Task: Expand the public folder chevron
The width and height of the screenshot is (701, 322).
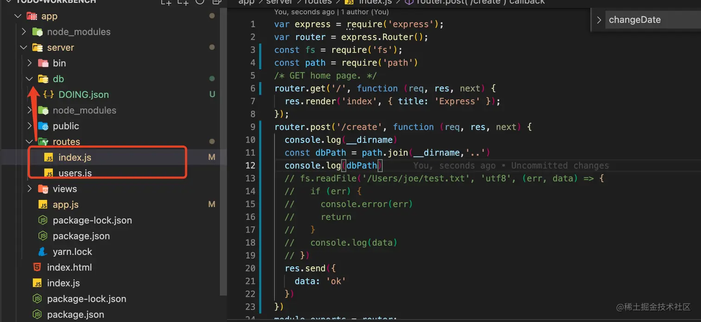Action: point(29,126)
